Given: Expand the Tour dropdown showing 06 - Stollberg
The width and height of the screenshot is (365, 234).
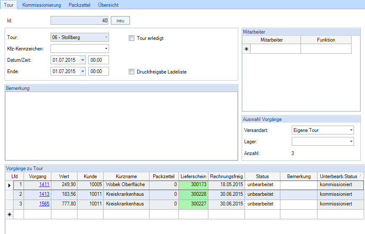Looking at the screenshot, I should tap(106, 37).
